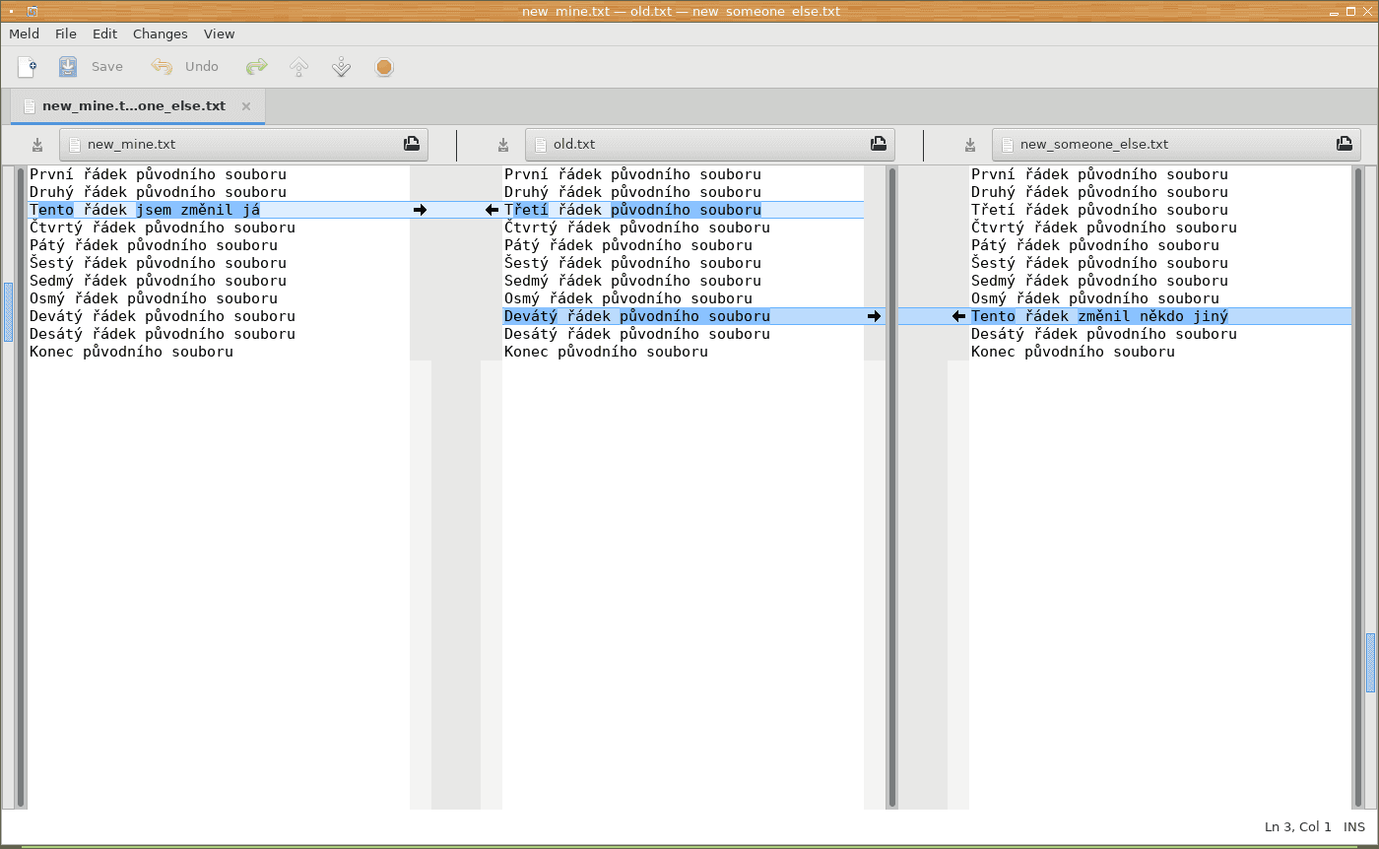The width and height of the screenshot is (1379, 849).
Task: Click save icon beside new_someone_else.txt
Action: [970, 145]
